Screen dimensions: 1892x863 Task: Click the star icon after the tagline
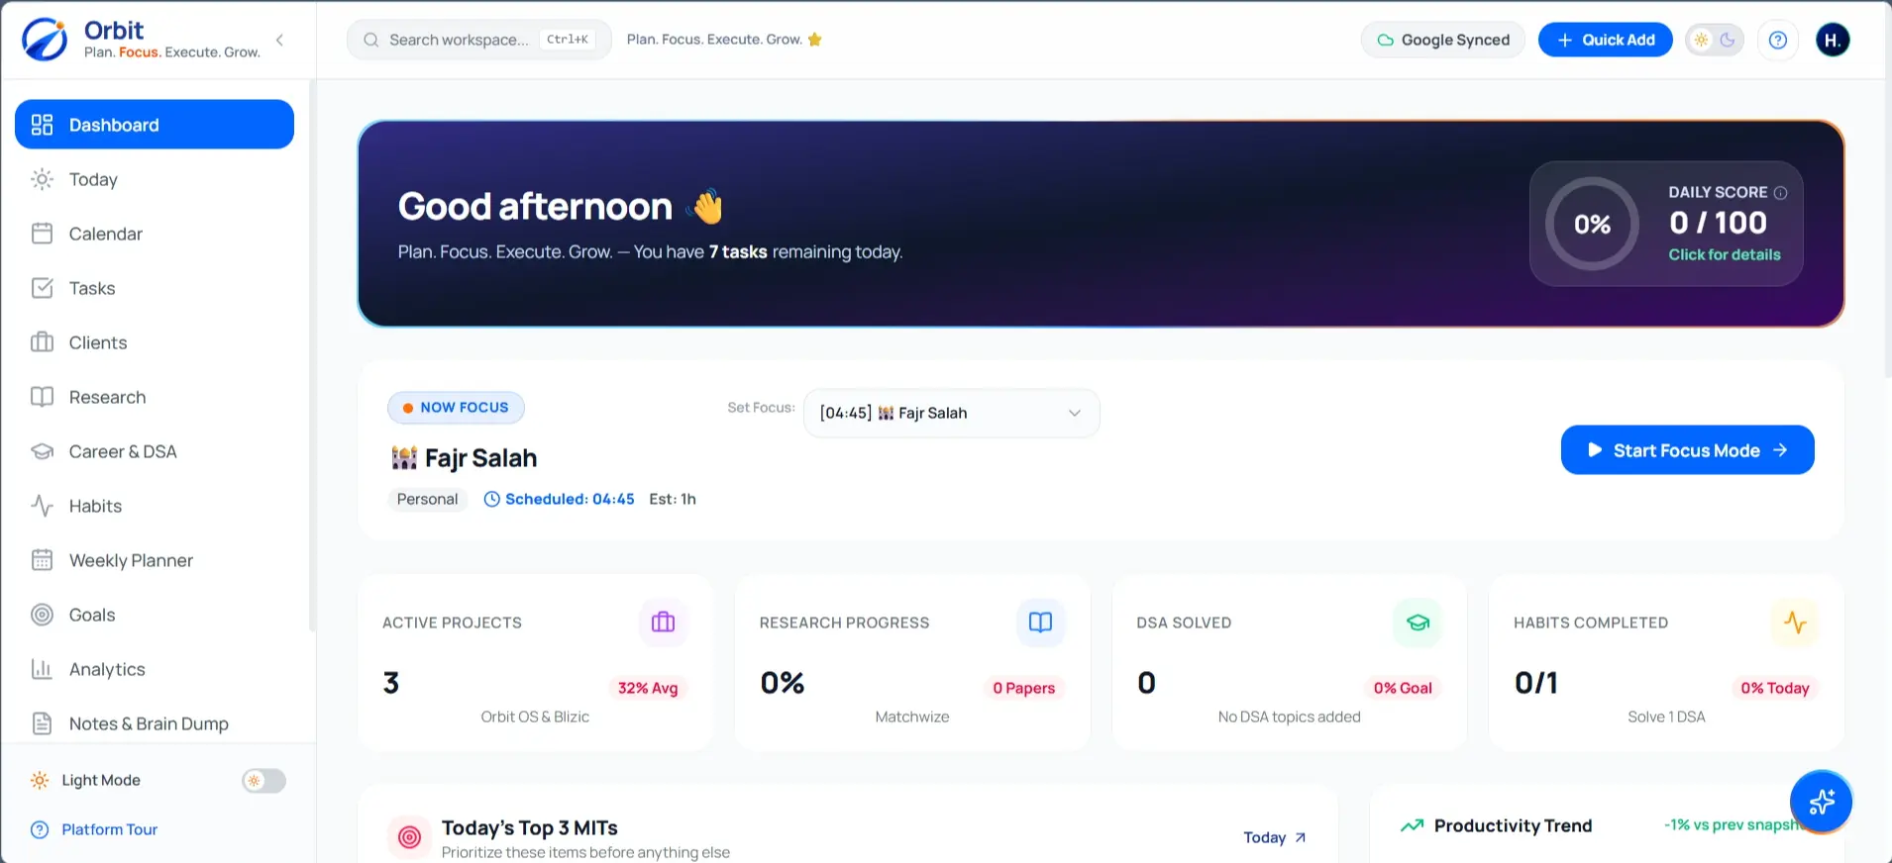[x=815, y=40]
